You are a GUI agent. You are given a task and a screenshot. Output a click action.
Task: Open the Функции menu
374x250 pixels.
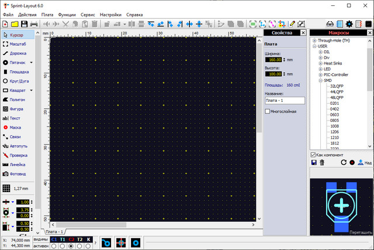click(x=67, y=13)
